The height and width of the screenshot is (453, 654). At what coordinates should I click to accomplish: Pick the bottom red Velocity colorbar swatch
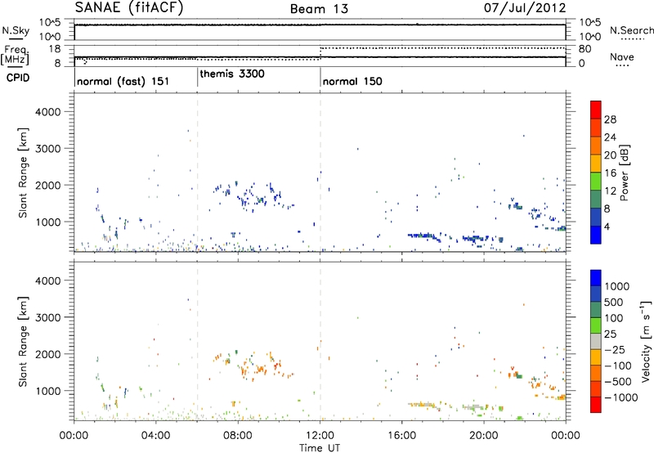[x=596, y=405]
